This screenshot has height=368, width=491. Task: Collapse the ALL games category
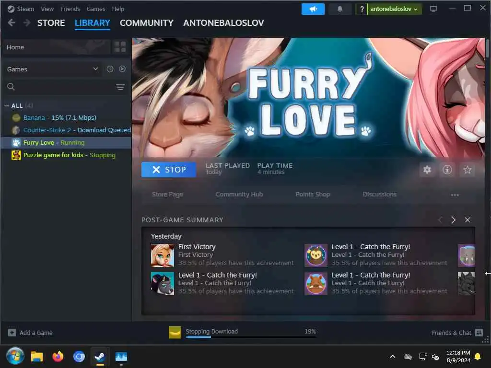[x=7, y=106]
